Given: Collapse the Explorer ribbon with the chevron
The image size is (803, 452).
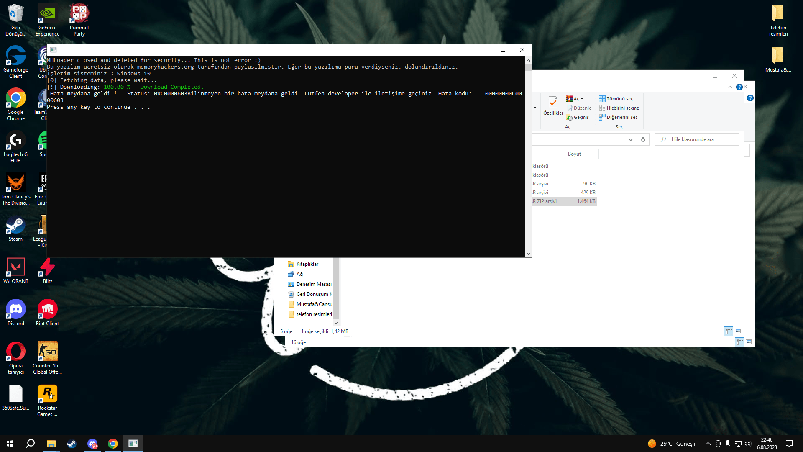Looking at the screenshot, I should click(x=730, y=87).
